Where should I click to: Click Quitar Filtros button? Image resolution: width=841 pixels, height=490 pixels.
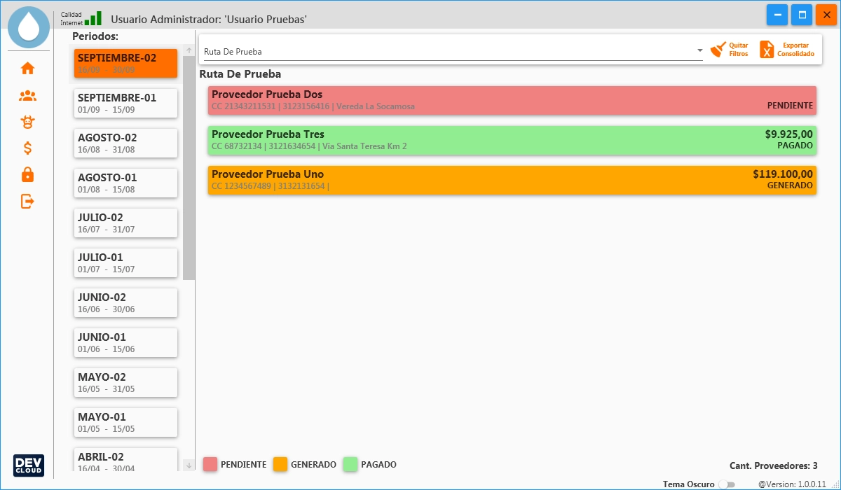(730, 50)
